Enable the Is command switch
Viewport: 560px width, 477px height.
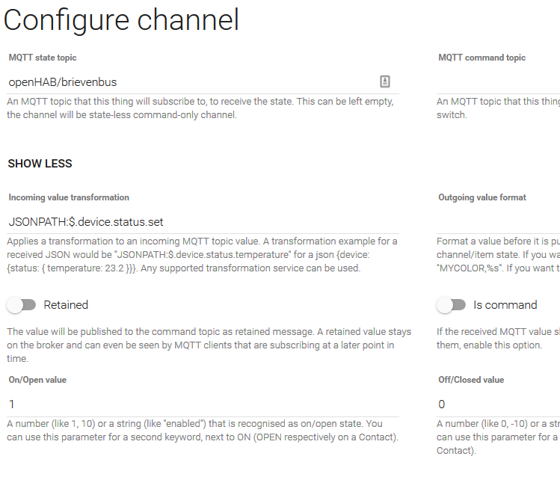pos(451,305)
